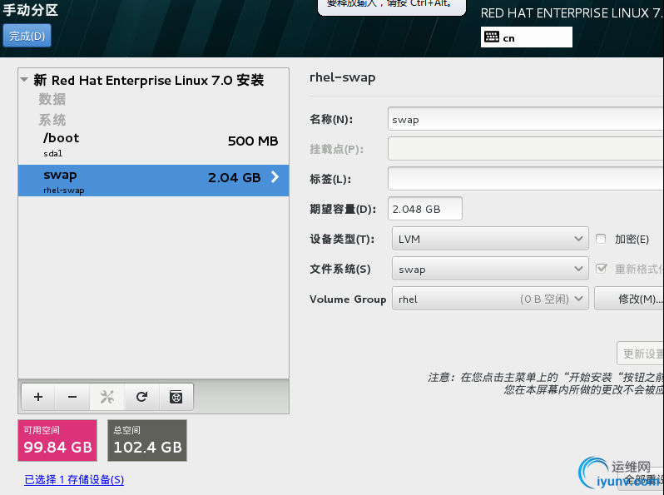Click the 期望容量(D) capacity field
The width and height of the screenshot is (664, 495).
424,209
